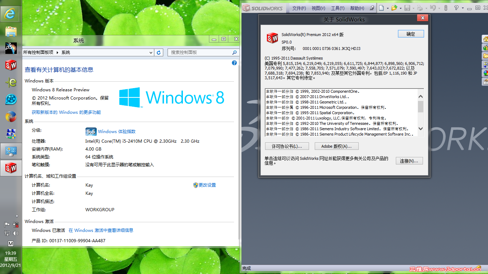Expand the Undo dropdown arrow
The height and width of the screenshot is (274, 488).
(x=439, y=8)
